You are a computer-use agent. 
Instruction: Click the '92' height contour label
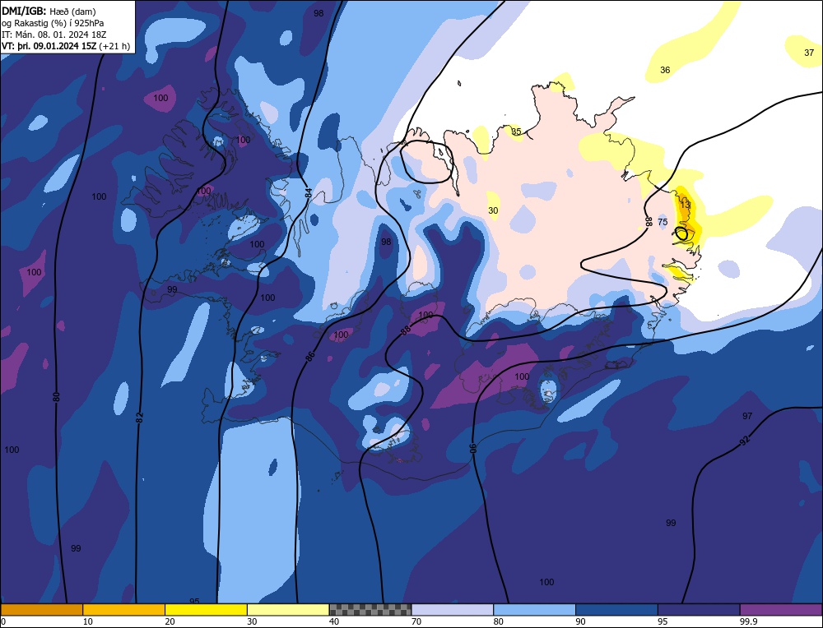(744, 441)
